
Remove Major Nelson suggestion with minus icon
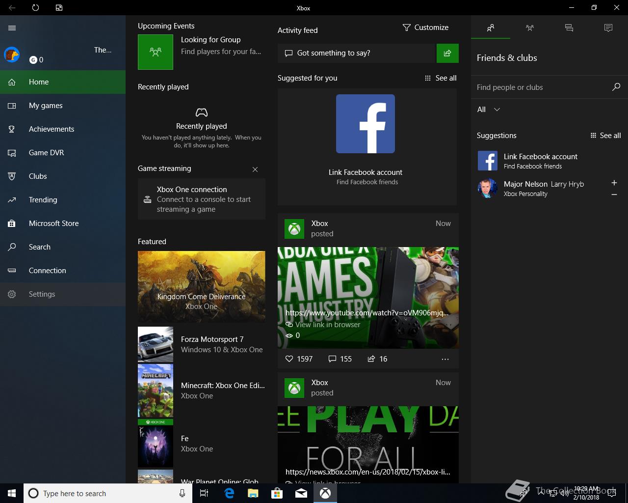tap(614, 195)
